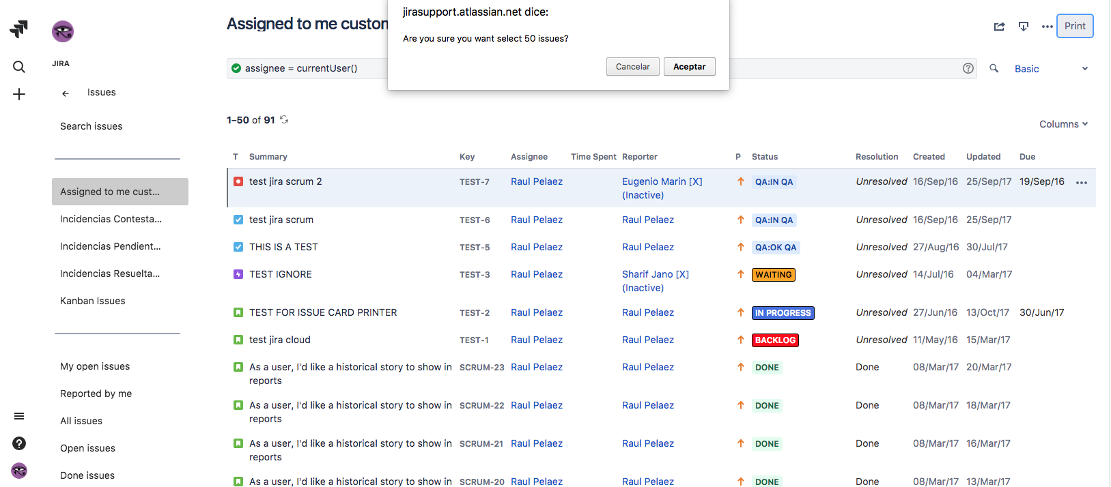Expand the Columns dropdown

[1063, 124]
